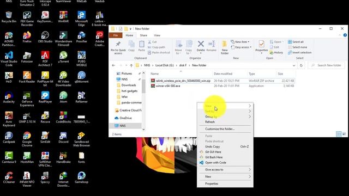Open the address bar history dropdown
The height and width of the screenshot is (196, 349).
point(294,65)
